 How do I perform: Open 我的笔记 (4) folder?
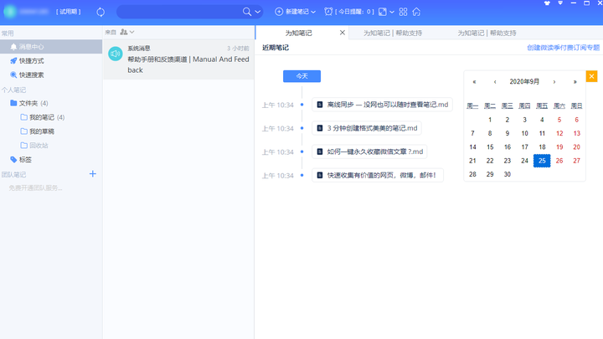[47, 117]
